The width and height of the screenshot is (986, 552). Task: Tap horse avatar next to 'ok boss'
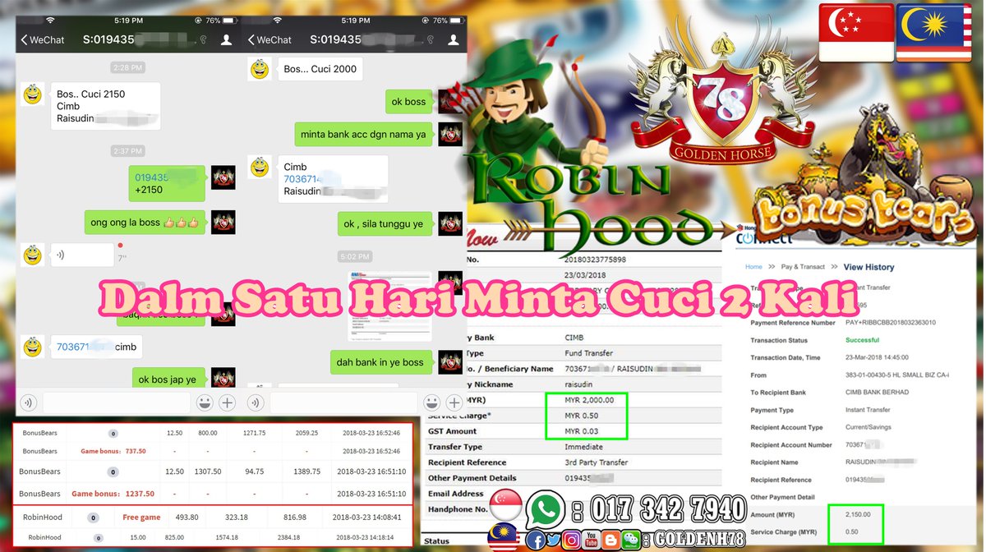coord(450,102)
